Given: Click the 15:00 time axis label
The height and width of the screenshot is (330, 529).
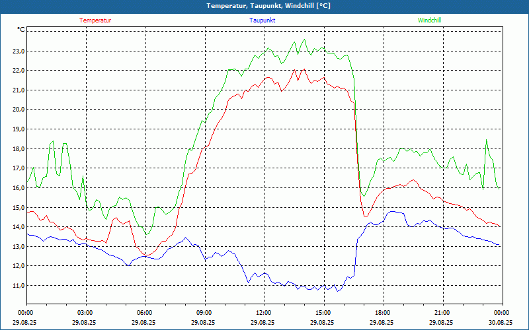Looking at the screenshot, I should pos(322,313).
